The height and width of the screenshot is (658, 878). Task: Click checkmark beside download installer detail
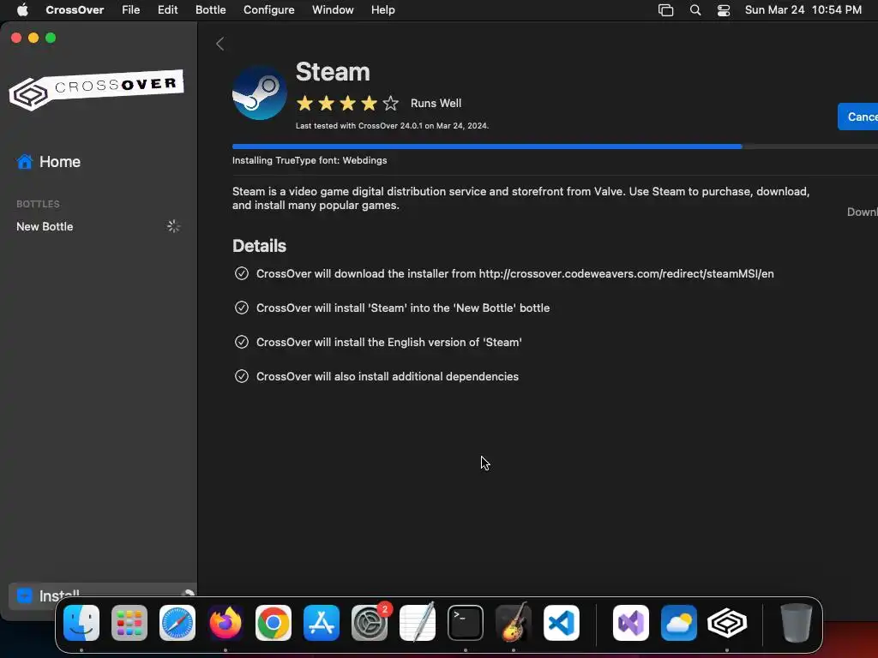click(x=241, y=273)
